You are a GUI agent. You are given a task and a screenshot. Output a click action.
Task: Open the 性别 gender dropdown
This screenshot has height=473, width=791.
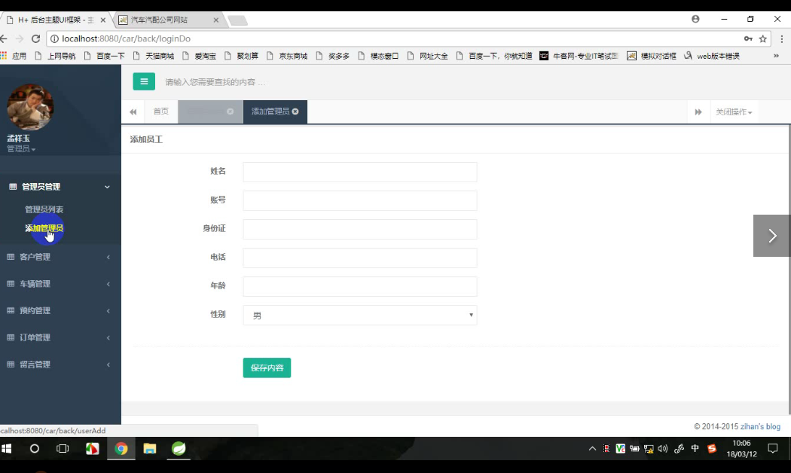click(x=359, y=315)
